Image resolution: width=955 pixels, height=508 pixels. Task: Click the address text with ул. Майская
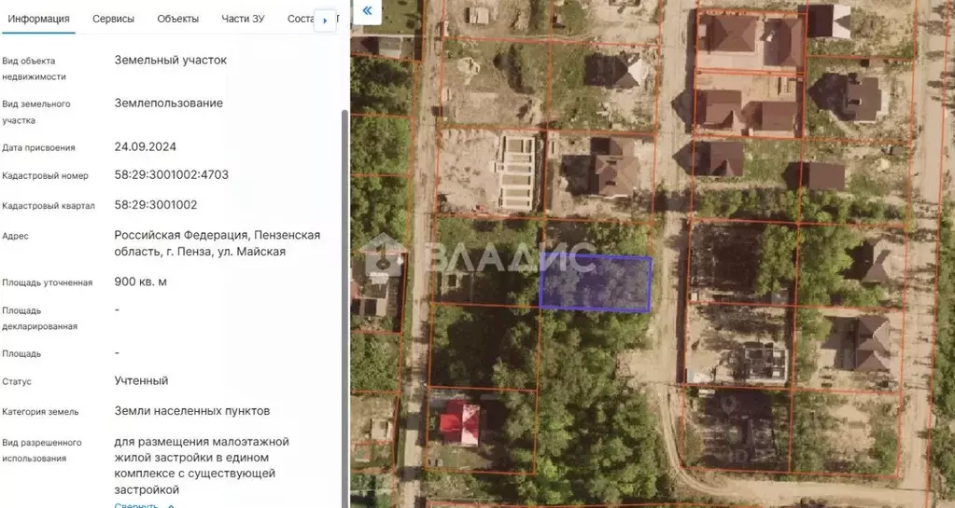point(217,243)
